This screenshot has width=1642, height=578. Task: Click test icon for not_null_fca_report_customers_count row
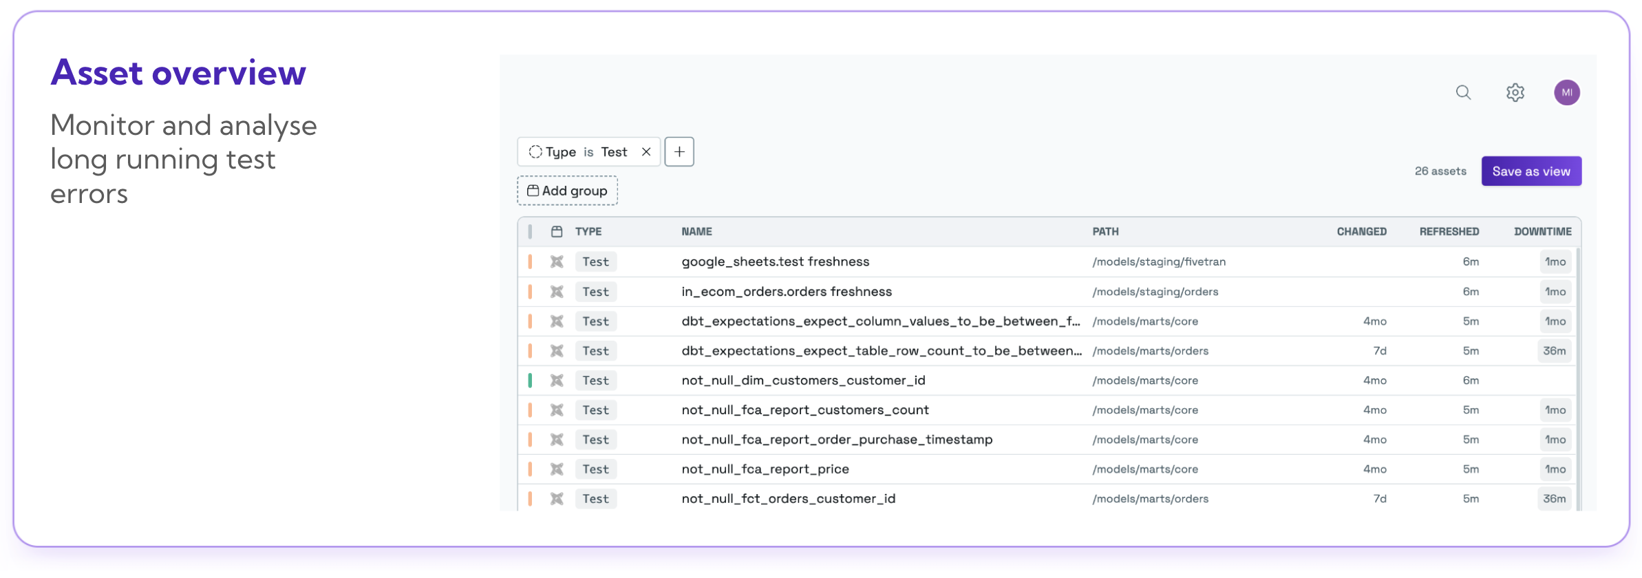[x=557, y=410]
